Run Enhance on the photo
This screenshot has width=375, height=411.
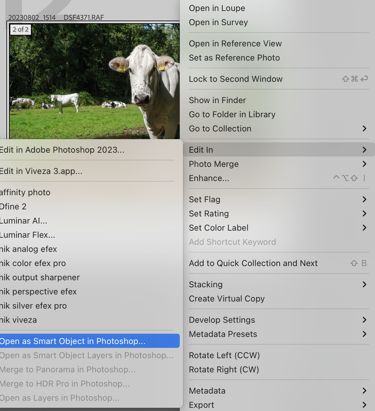point(209,178)
